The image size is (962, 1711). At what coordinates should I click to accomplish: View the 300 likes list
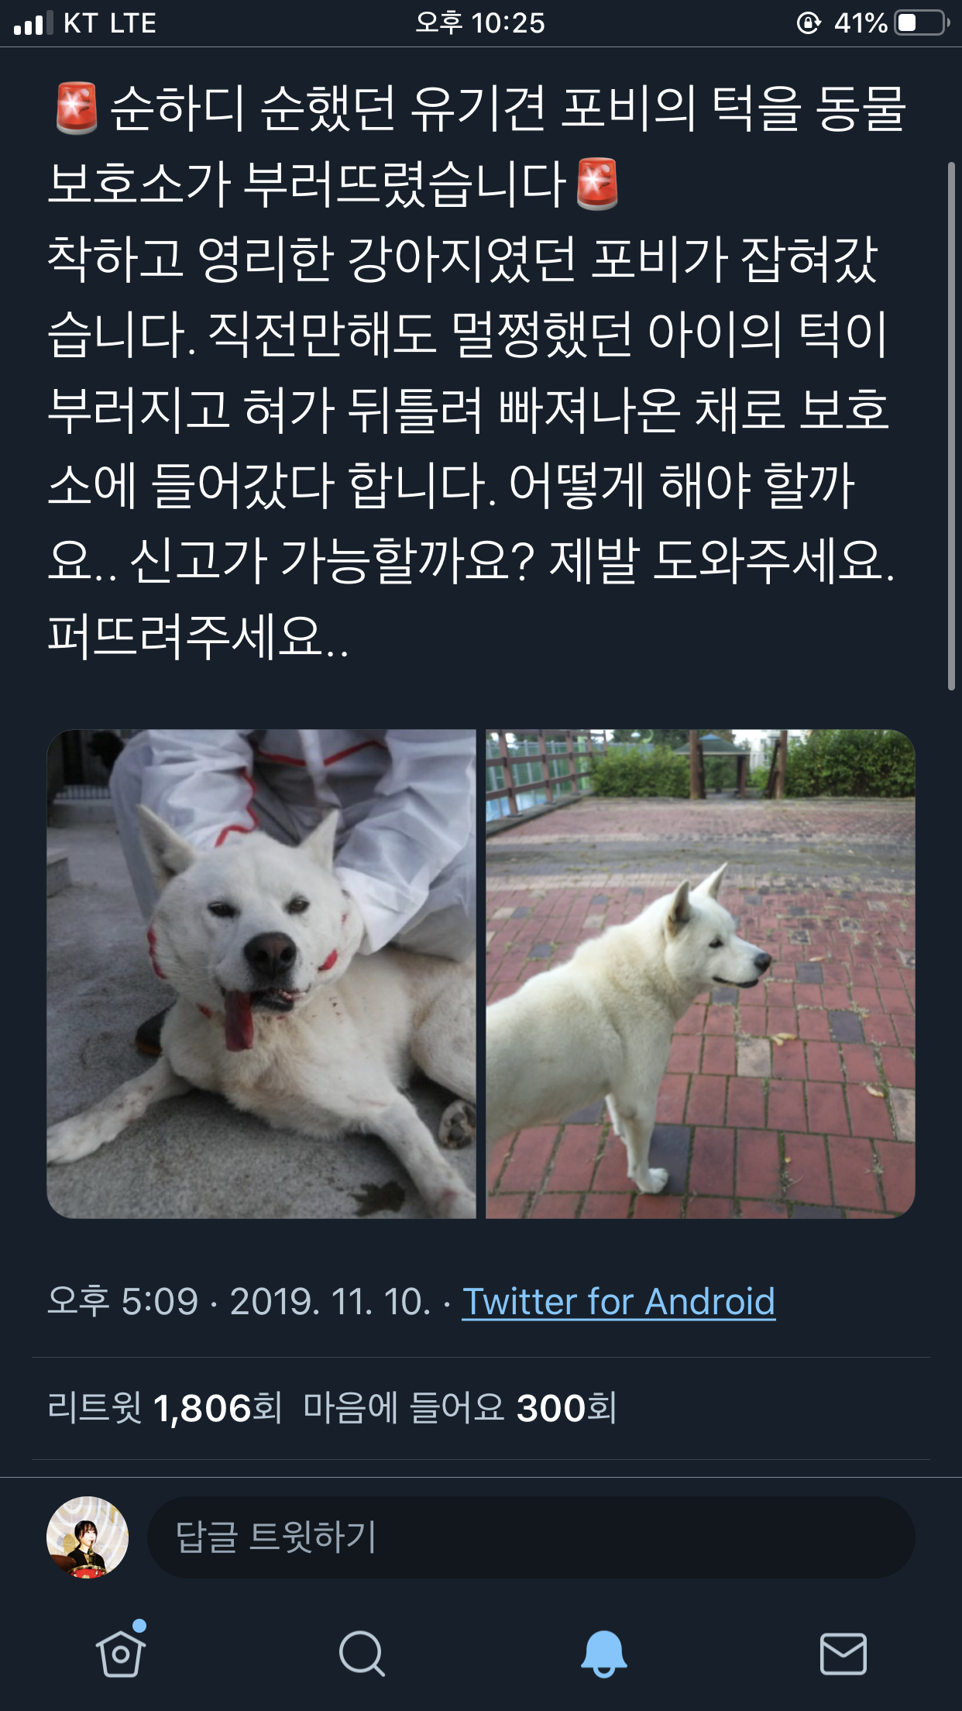[x=460, y=1408]
